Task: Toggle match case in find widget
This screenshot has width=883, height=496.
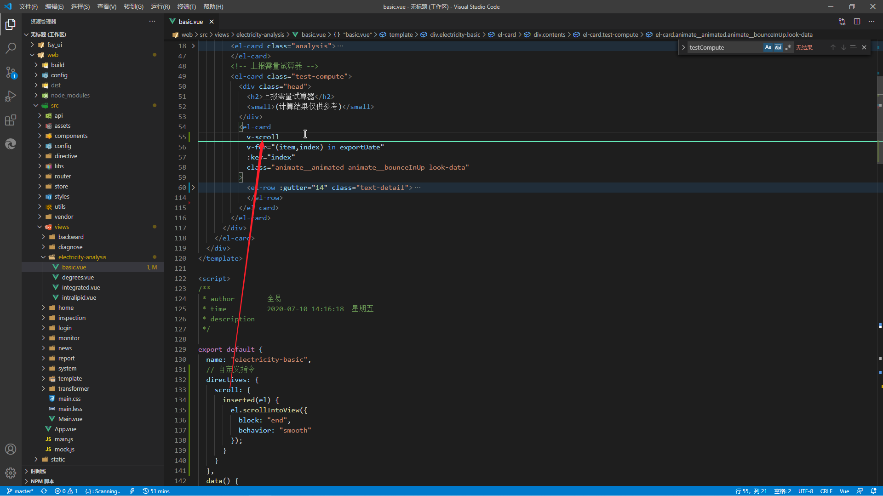Action: 768,47
